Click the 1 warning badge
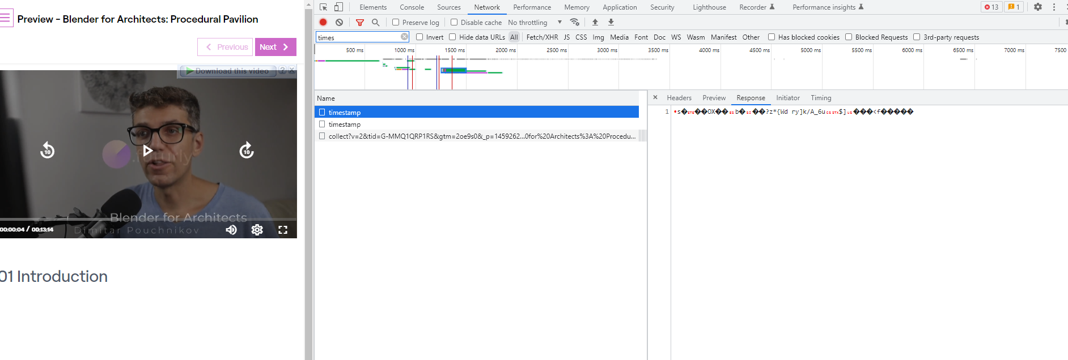 coord(1014,7)
